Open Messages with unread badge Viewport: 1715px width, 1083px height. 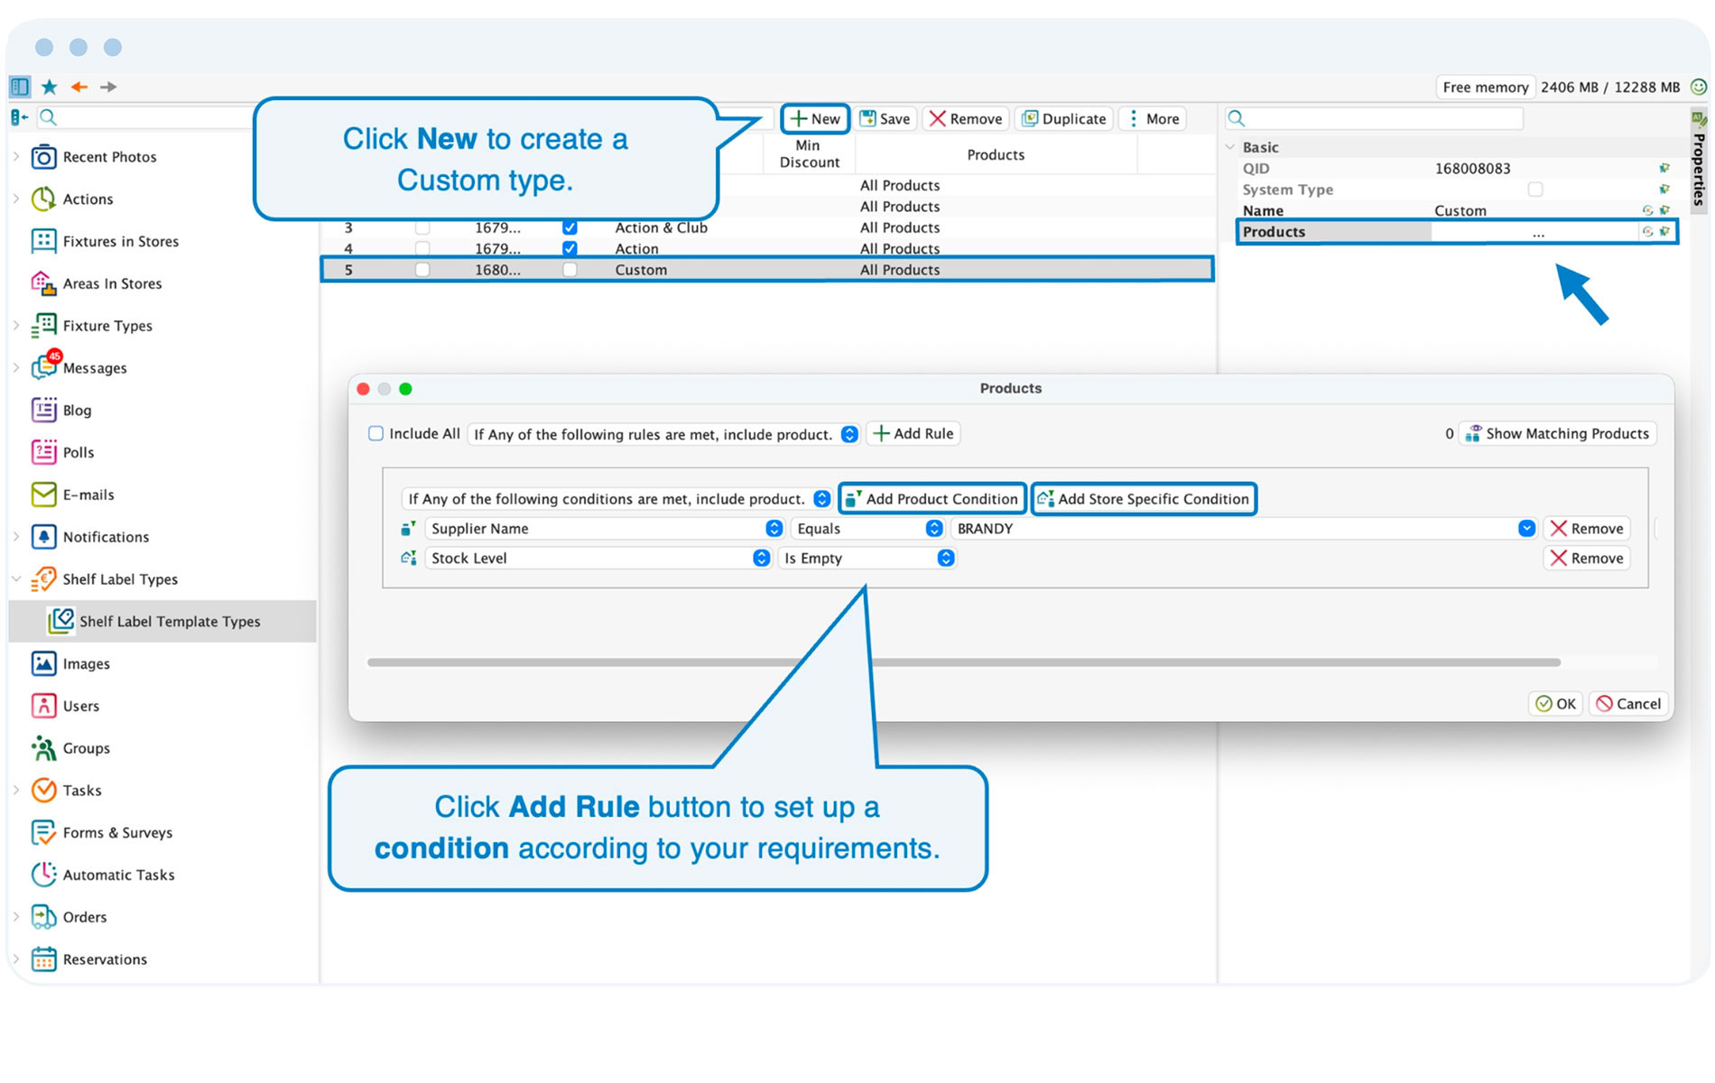click(x=94, y=367)
